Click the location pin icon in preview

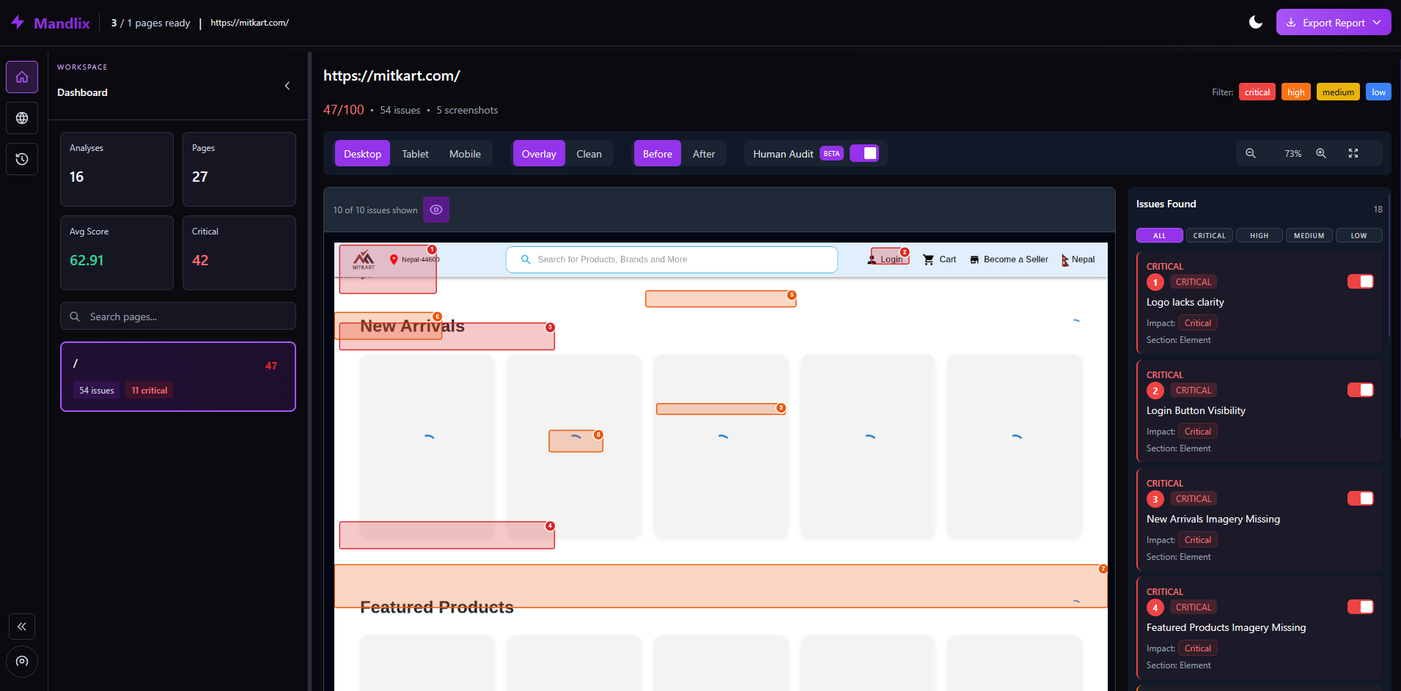tap(394, 259)
